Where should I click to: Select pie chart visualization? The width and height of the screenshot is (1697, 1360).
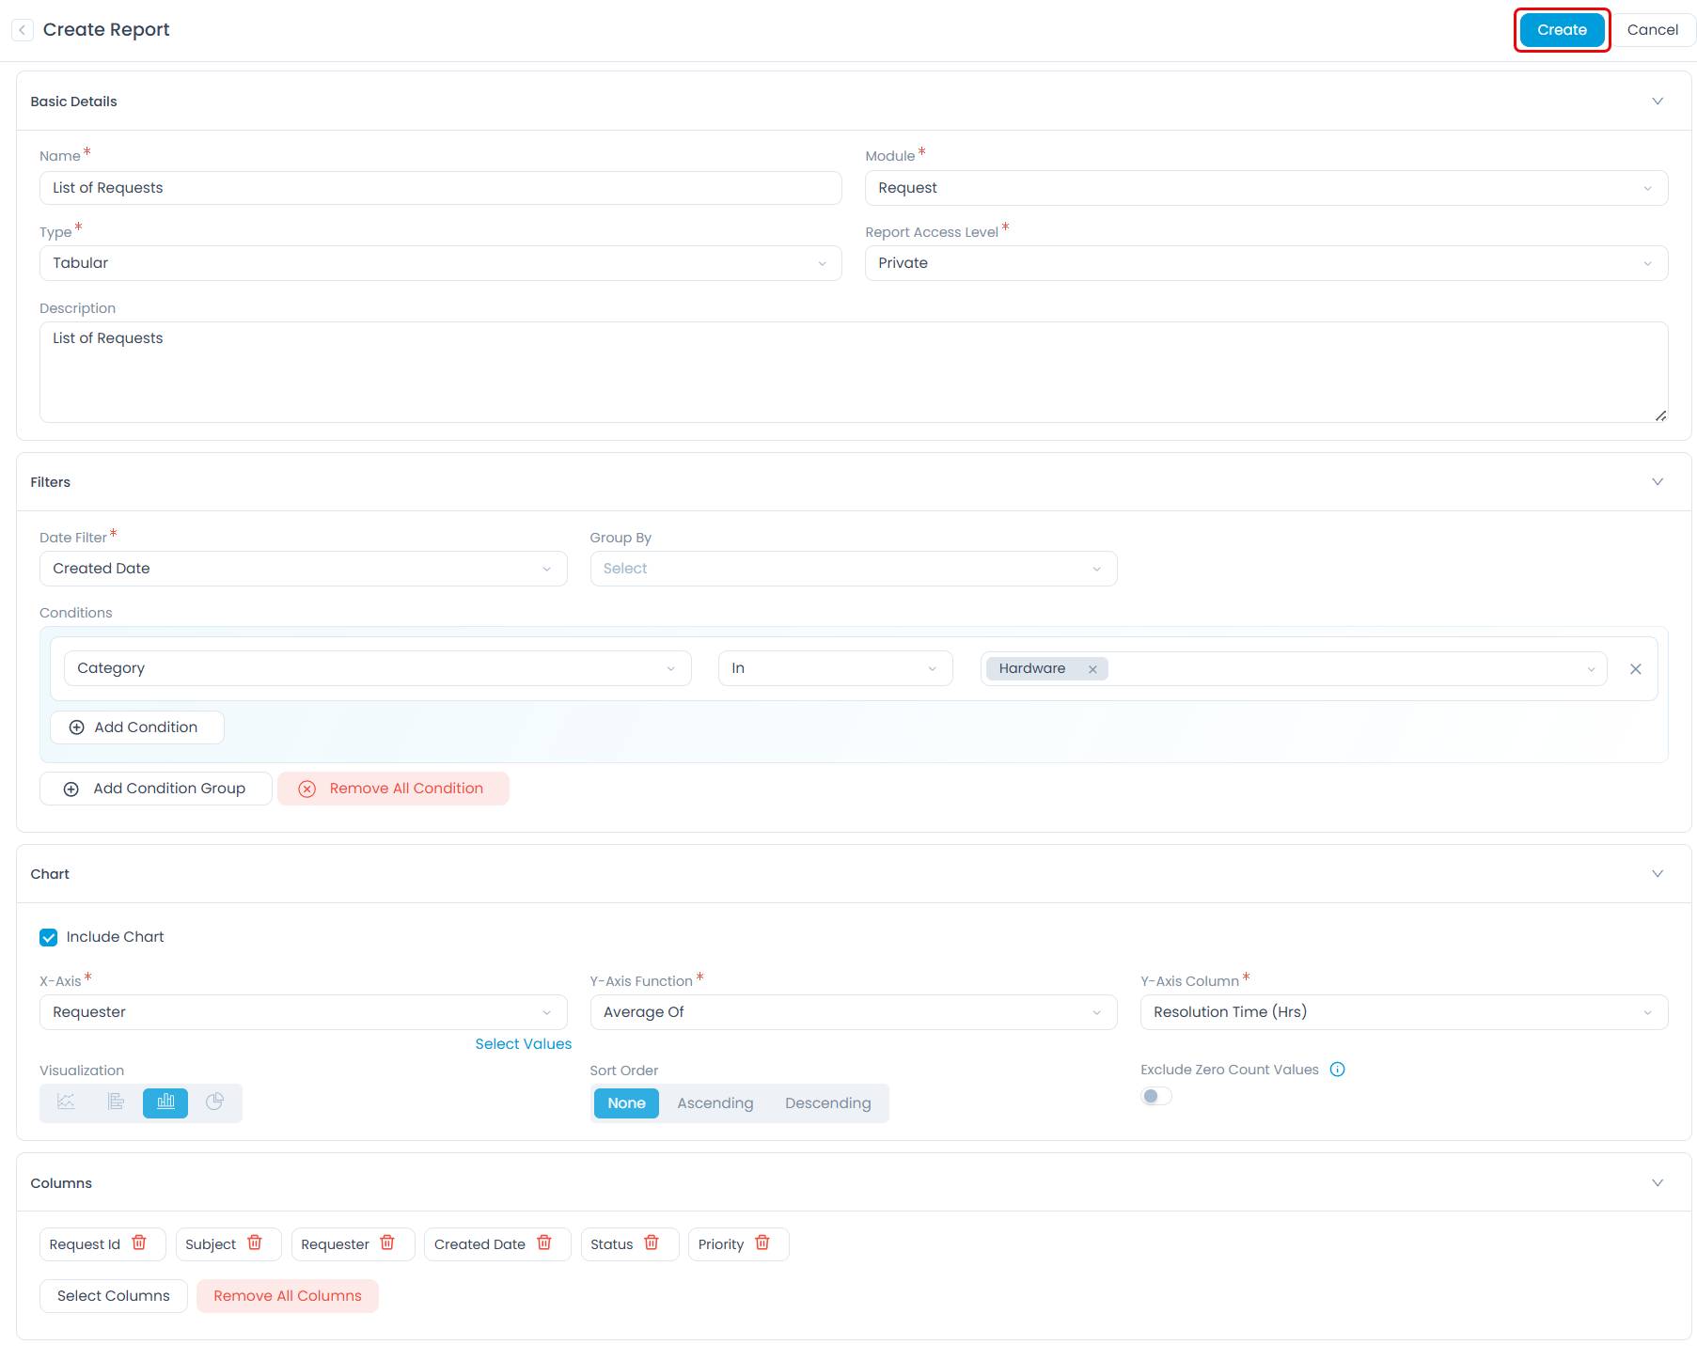point(214,1102)
